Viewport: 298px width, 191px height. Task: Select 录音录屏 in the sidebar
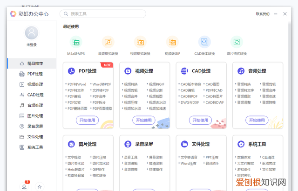(x=32, y=126)
